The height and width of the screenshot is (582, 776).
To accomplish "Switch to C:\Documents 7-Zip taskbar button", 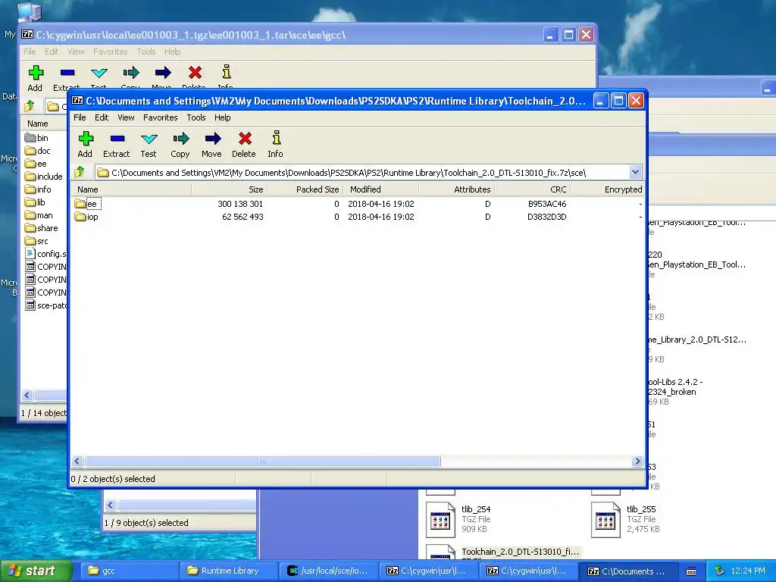I will tap(628, 571).
